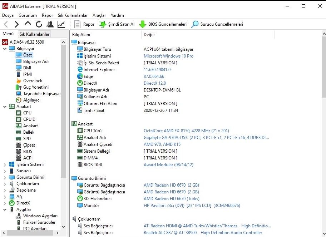
Task: Collapse the Anakart tree node
Action: click(5, 107)
